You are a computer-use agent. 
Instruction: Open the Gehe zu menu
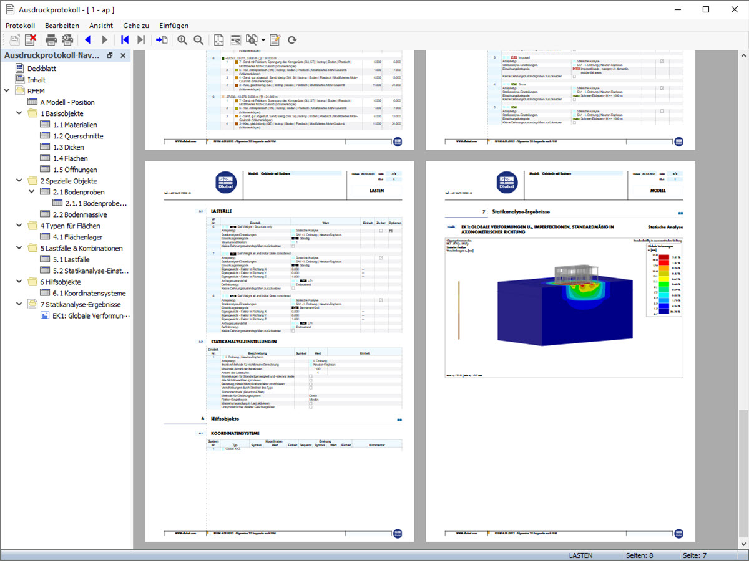point(136,26)
